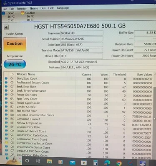
Task: Click the status icon for Airflow Temperature
Action: tap(6, 123)
